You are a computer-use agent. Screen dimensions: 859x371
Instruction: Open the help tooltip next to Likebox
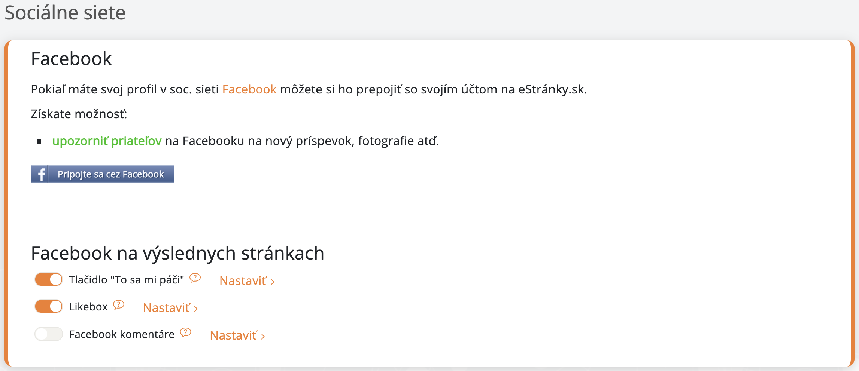(x=118, y=306)
